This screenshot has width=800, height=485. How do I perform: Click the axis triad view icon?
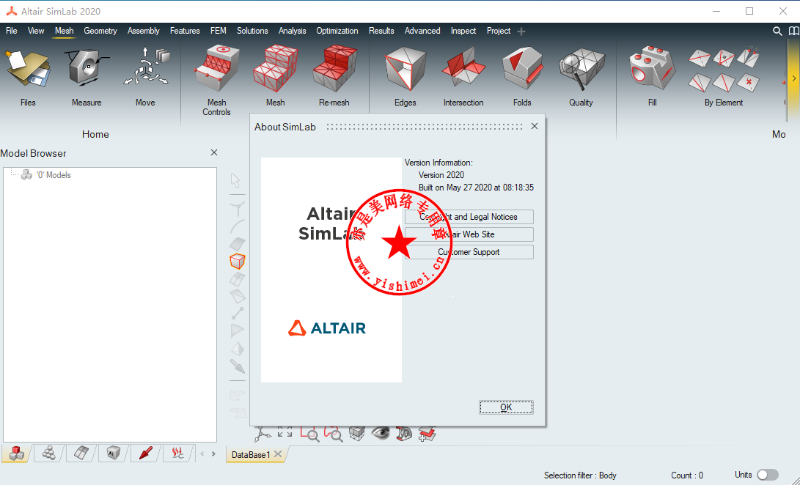pyautogui.click(x=263, y=434)
